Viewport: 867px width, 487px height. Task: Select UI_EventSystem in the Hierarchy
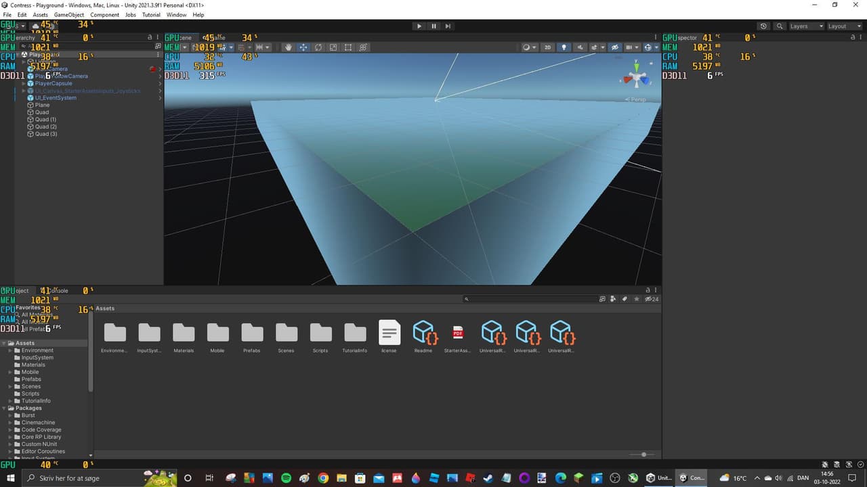56,97
